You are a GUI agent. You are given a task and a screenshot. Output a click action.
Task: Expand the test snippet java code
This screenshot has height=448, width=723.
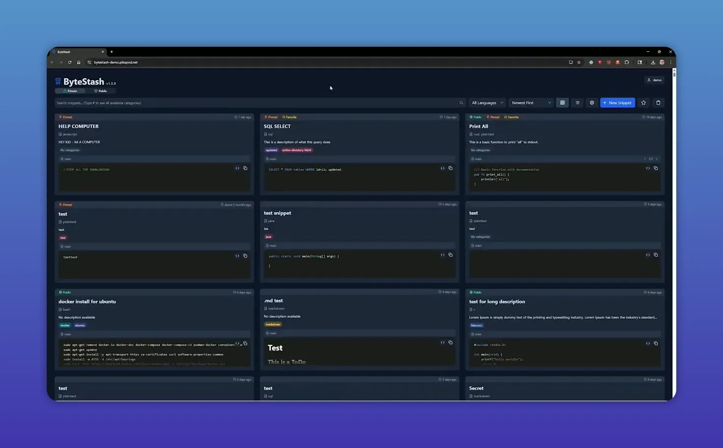click(x=442, y=255)
